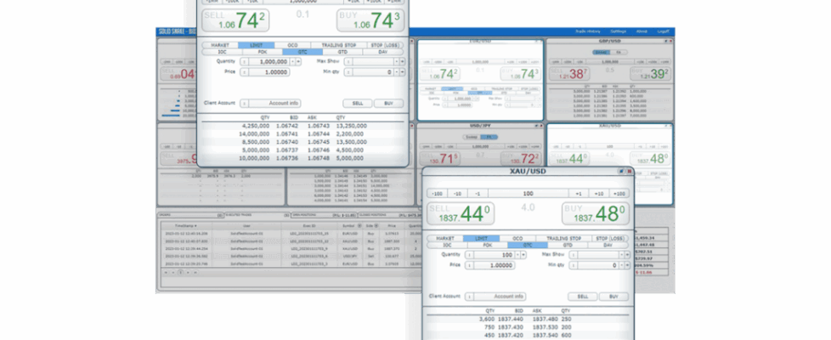Increase amount by +1 in XAU/USD popup
Viewport: 831px width, 340px height.
pos(578,194)
